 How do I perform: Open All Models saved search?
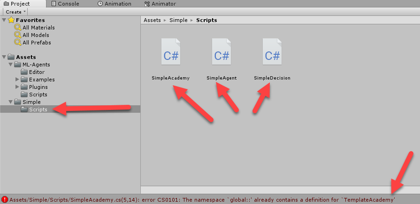pos(32,35)
